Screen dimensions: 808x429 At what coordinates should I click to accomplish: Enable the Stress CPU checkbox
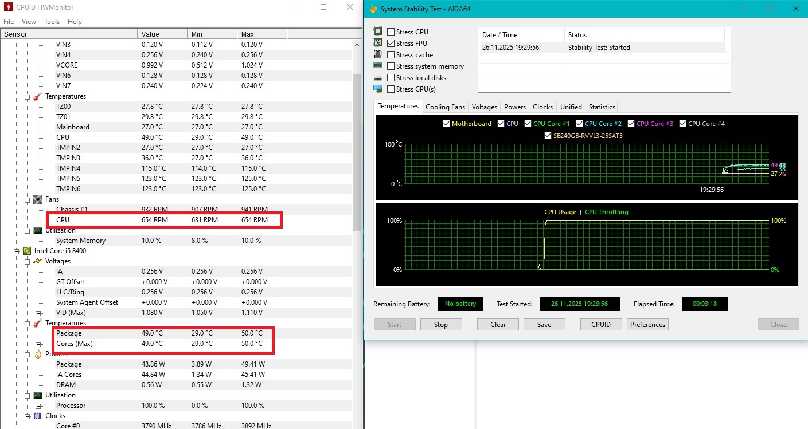pos(391,32)
